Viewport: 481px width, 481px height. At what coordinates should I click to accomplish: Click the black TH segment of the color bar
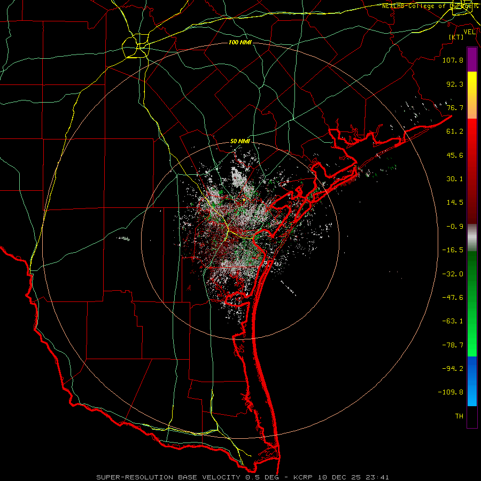tap(472, 417)
